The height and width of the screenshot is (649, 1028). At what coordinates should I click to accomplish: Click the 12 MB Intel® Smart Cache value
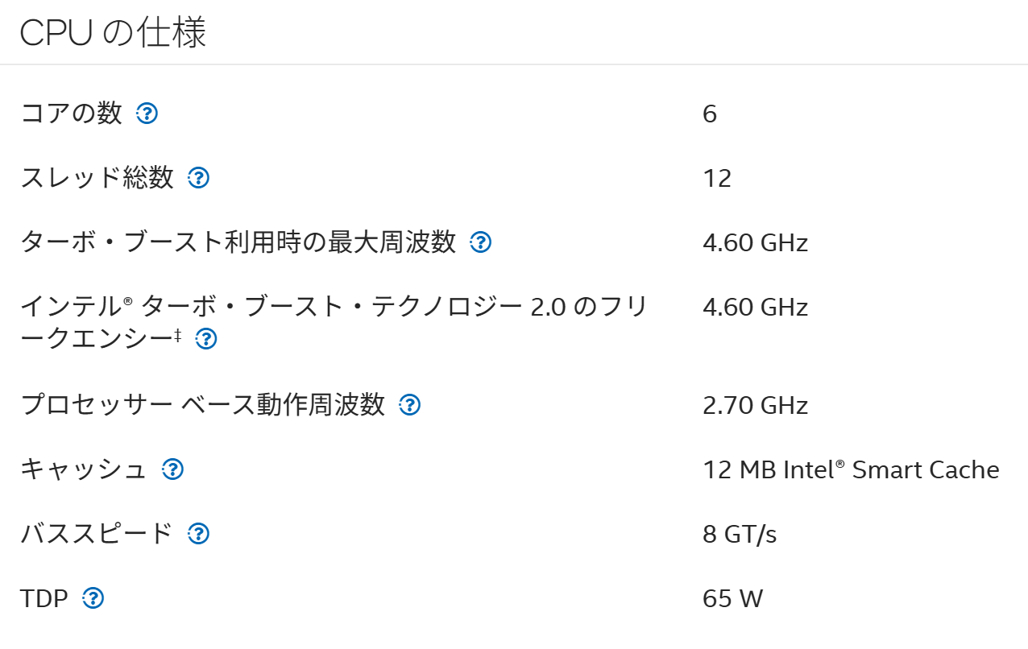click(851, 469)
